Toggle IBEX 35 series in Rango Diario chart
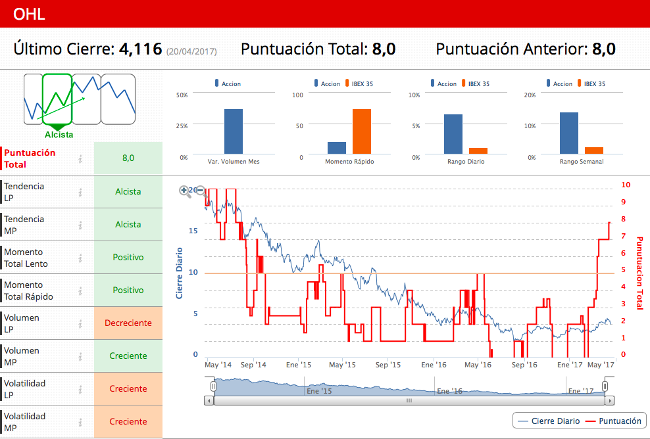Screen dimensions: 650x439 click(476, 83)
